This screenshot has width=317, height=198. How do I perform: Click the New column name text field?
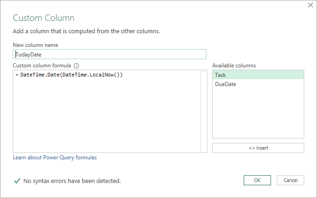click(x=109, y=54)
